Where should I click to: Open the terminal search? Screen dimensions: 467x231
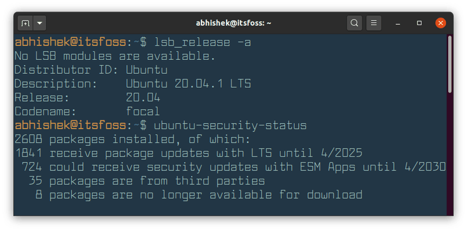click(x=354, y=23)
